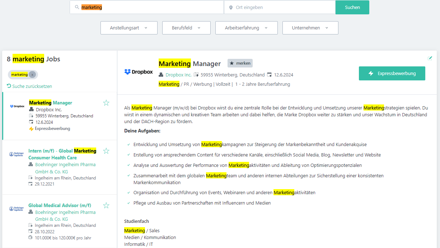Click Suche zurücksetzen link
Screen dimensions: 440x248
[x=32, y=86]
